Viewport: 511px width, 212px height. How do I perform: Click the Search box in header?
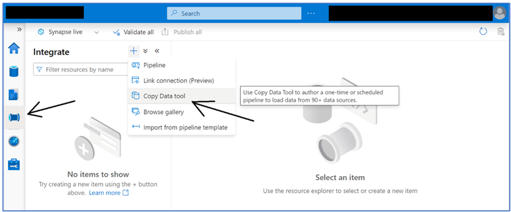pos(234,13)
